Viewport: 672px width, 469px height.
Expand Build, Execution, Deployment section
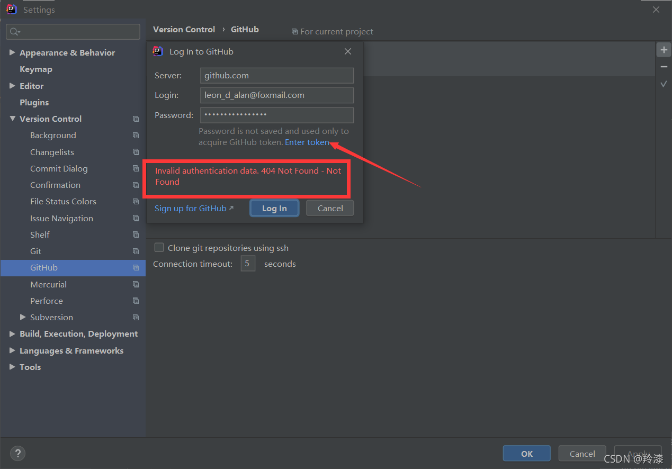pyautogui.click(x=12, y=333)
